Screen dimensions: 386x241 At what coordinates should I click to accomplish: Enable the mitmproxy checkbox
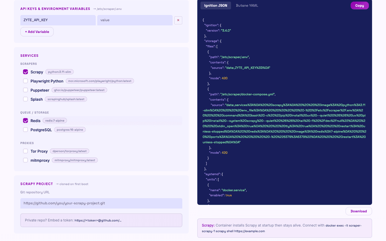(x=25, y=160)
